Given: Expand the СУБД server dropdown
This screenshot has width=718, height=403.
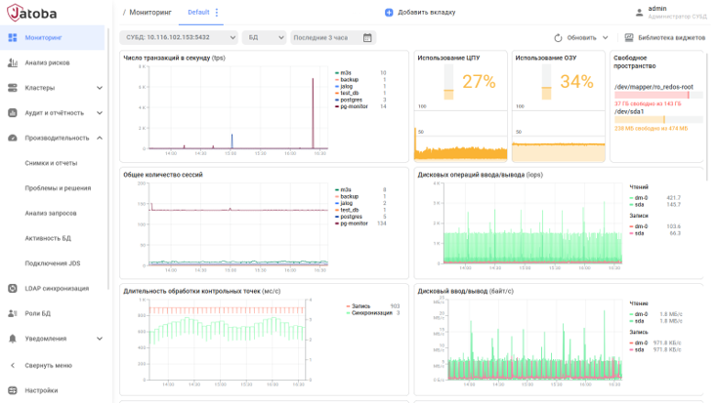Looking at the screenshot, I should (x=179, y=37).
